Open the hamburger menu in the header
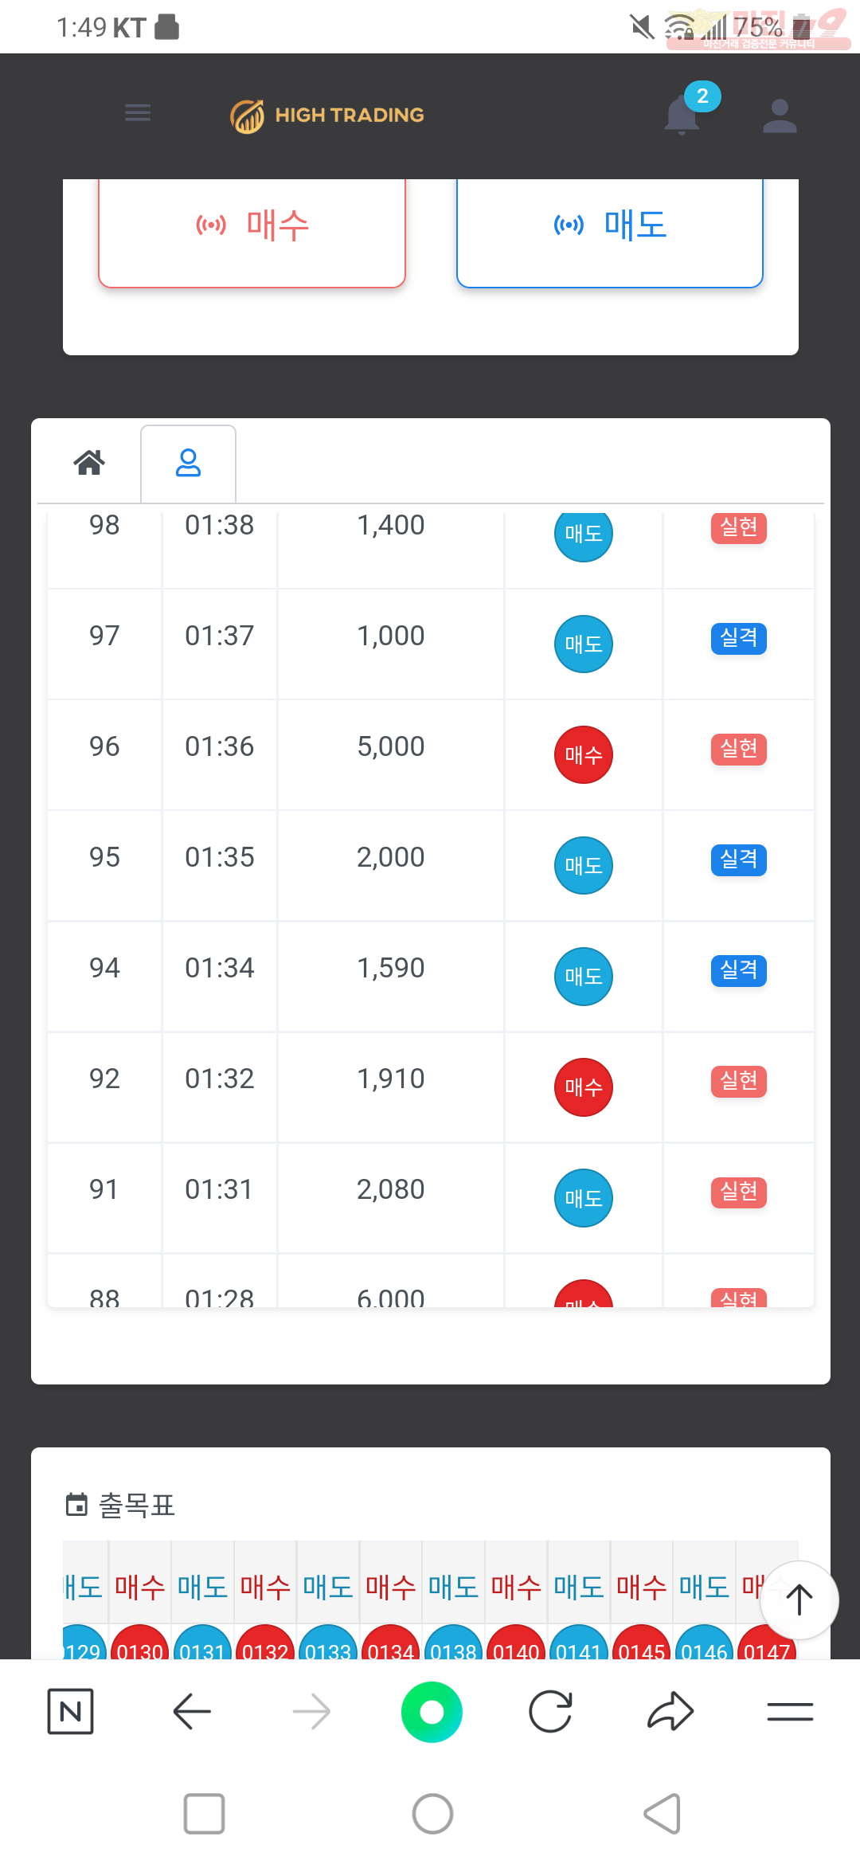 (138, 113)
